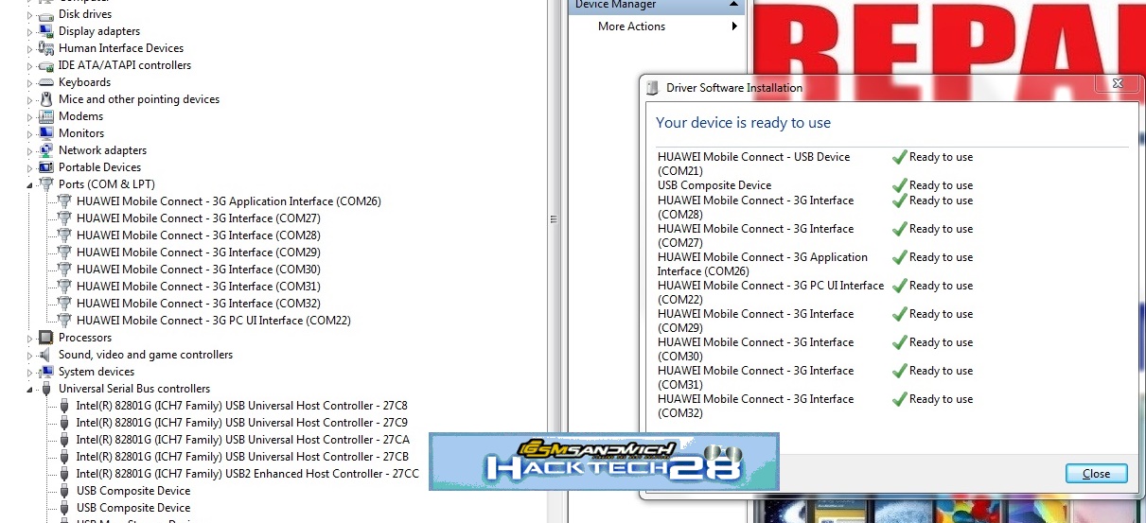Open the More Actions submenu arrow
The height and width of the screenshot is (523, 1146).
coord(734,26)
